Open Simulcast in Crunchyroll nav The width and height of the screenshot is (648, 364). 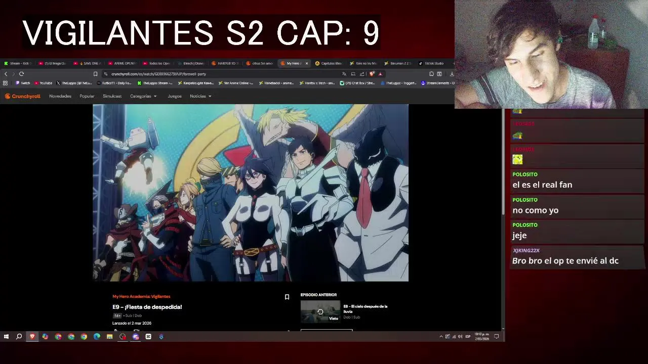112,96
